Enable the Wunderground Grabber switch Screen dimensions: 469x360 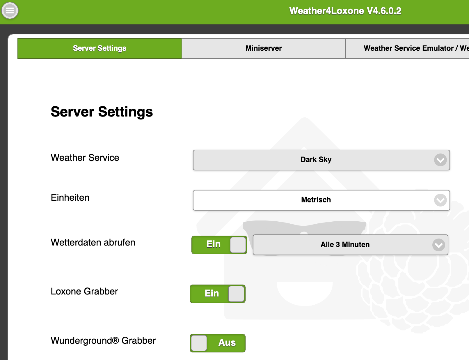pos(218,343)
